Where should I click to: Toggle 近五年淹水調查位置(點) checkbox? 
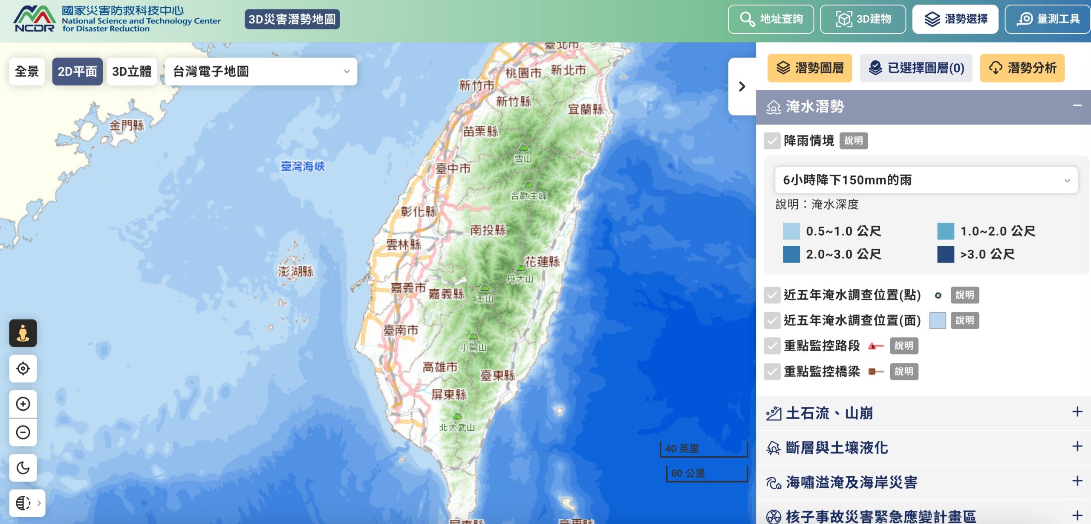(772, 295)
